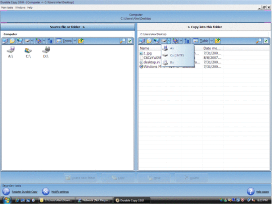Select the C:\ drive icon in source pane
The image size is (272, 204).
(x=28, y=52)
